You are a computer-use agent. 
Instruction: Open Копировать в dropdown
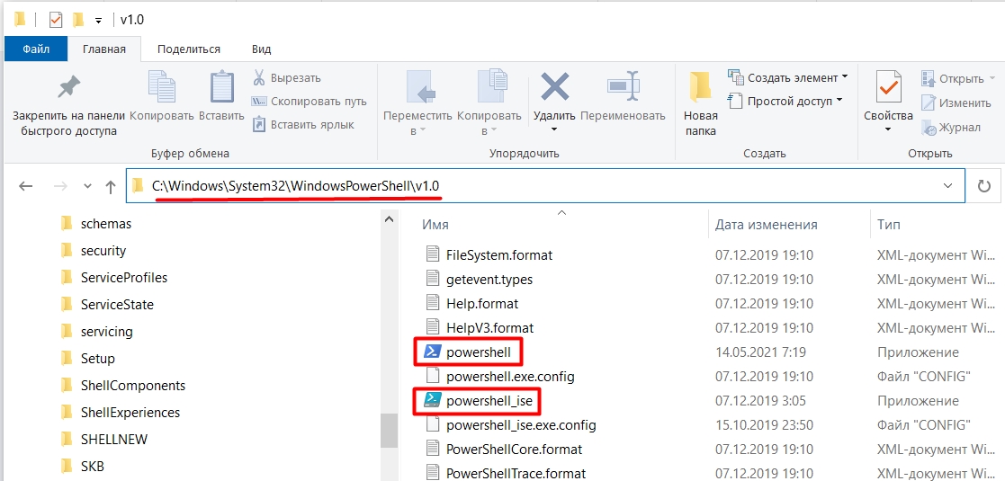pyautogui.click(x=491, y=102)
